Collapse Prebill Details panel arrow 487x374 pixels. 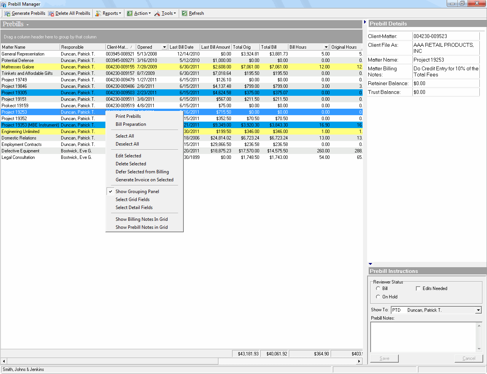tap(365, 22)
